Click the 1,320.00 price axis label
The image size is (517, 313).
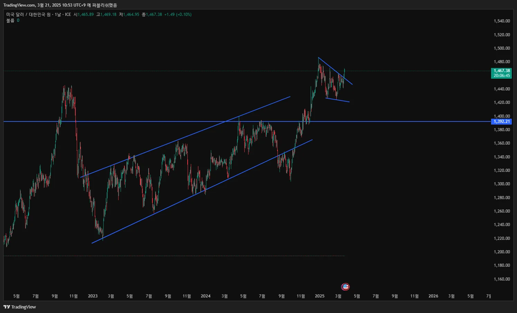click(x=502, y=170)
